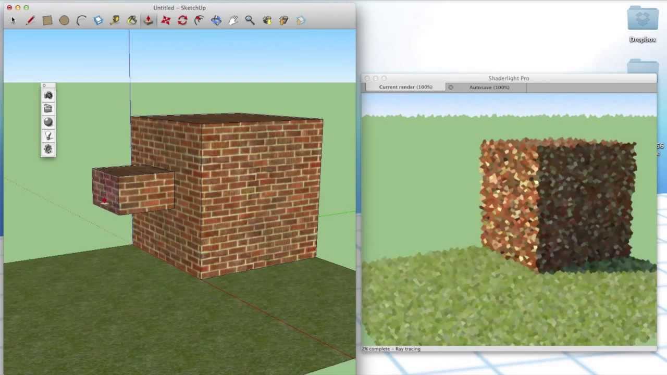Viewport: 667px width, 375px height.
Task: Open Shaderlight light bulb editor
Action: (x=48, y=136)
